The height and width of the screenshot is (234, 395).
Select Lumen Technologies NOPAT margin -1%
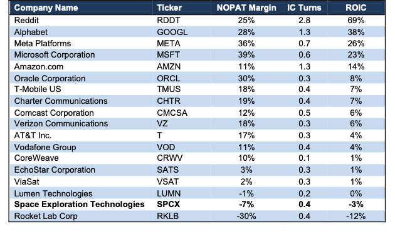pos(246,194)
